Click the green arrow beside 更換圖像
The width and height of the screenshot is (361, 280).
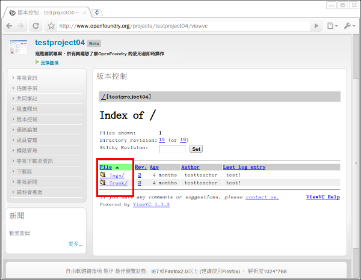(37, 62)
